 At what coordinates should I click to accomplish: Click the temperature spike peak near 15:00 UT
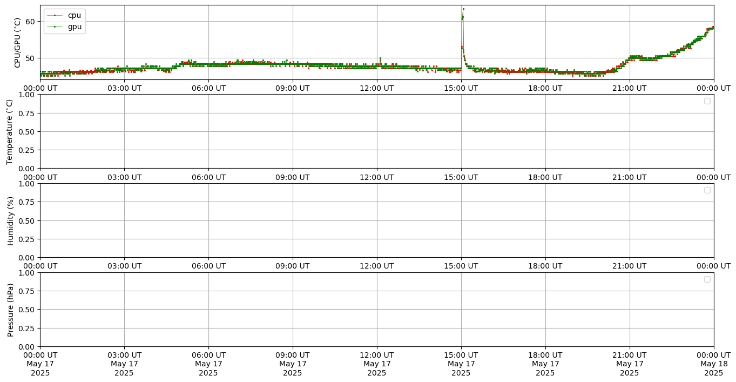point(463,9)
